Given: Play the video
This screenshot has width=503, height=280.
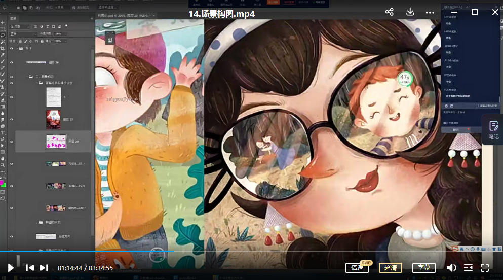Looking at the screenshot, I should pos(11,268).
